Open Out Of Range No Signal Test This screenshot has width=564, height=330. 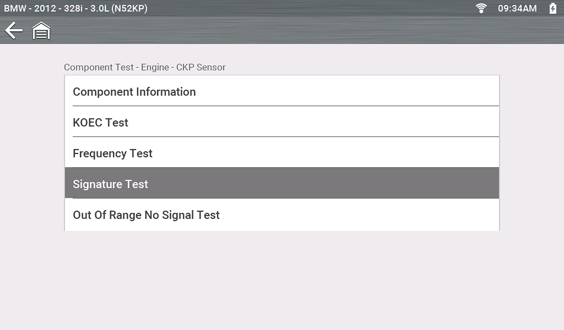146,215
